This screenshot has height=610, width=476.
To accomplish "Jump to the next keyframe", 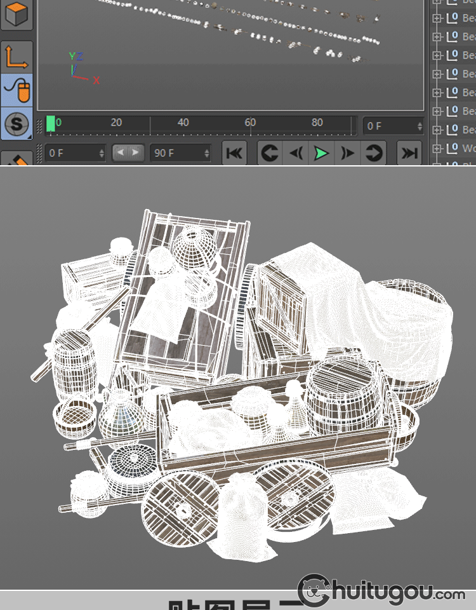I will (374, 153).
